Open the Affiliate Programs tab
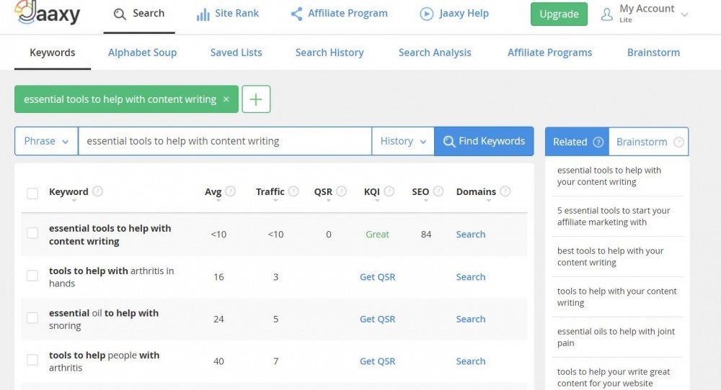This screenshot has height=390, width=721. click(549, 53)
